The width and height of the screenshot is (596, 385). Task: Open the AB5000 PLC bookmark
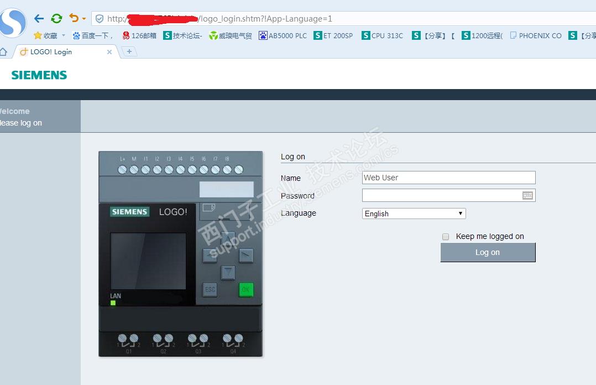[x=283, y=35]
